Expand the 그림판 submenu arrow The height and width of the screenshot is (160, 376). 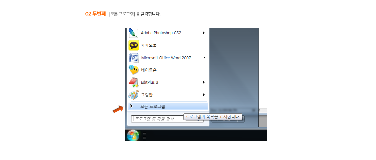click(204, 95)
